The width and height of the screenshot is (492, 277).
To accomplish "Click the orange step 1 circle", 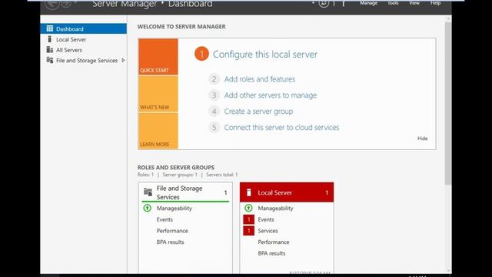I will point(201,54).
